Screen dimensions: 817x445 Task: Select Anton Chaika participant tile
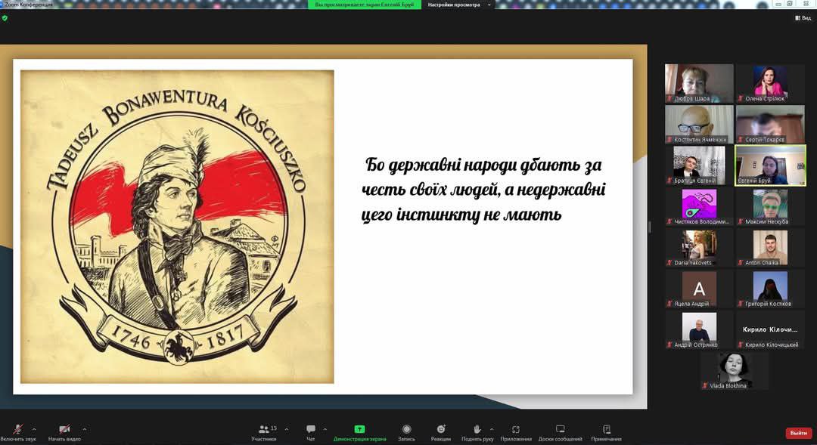(770, 248)
